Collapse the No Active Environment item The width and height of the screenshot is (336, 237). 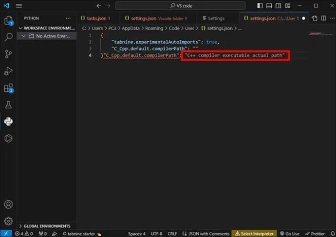pyautogui.click(x=23, y=36)
